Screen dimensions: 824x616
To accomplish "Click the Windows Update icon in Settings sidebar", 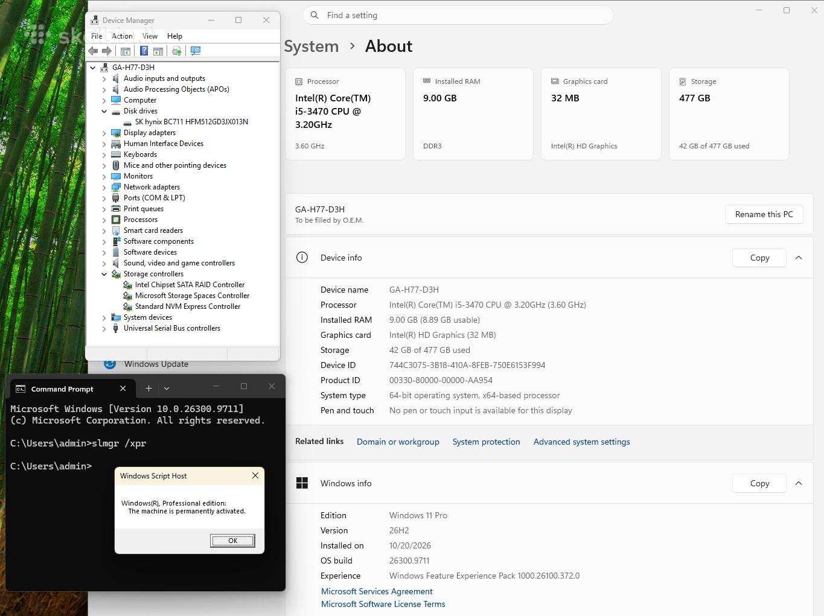I will point(110,364).
